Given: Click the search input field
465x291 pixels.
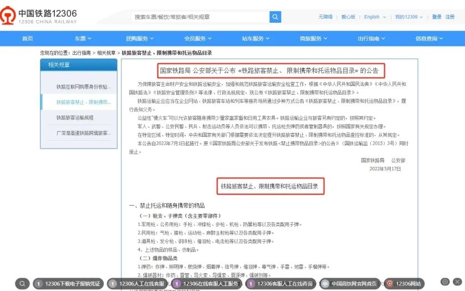Looking at the screenshot, I should click(200, 17).
